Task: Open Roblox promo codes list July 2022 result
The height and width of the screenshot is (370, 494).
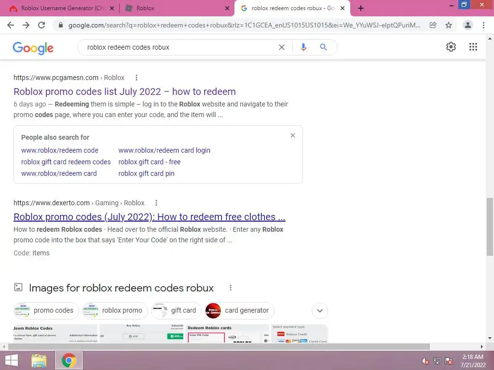Action: click(x=124, y=92)
